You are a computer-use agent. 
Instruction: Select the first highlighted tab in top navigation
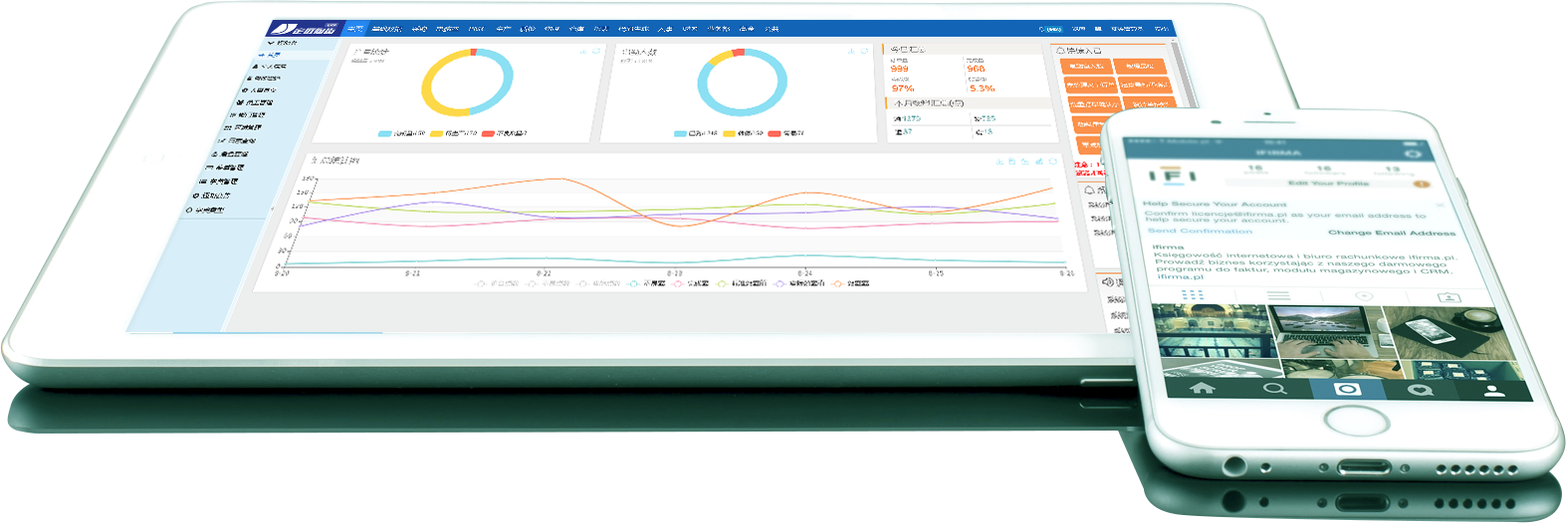tap(355, 29)
